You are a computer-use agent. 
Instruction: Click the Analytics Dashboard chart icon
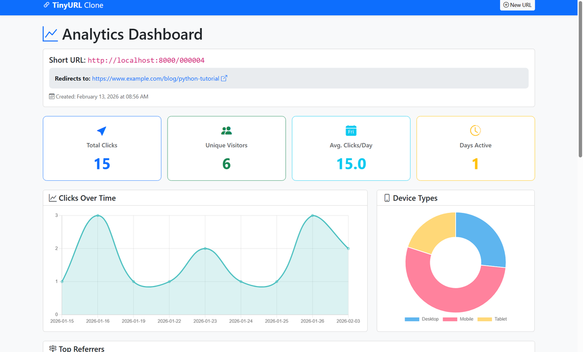point(50,34)
